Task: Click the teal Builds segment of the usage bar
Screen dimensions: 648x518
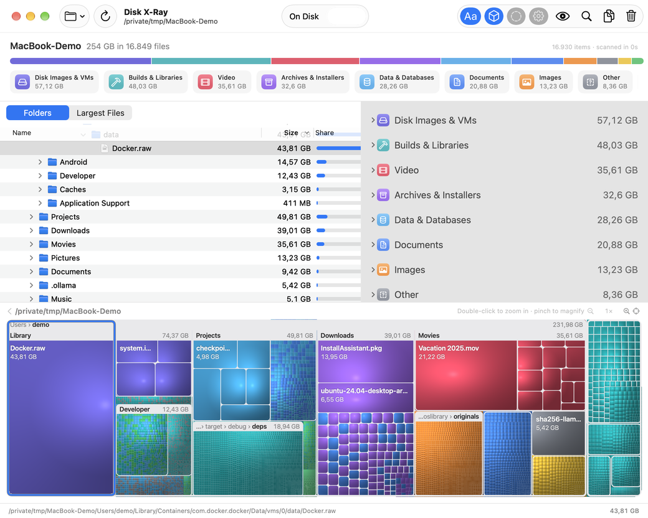Action: [211, 61]
